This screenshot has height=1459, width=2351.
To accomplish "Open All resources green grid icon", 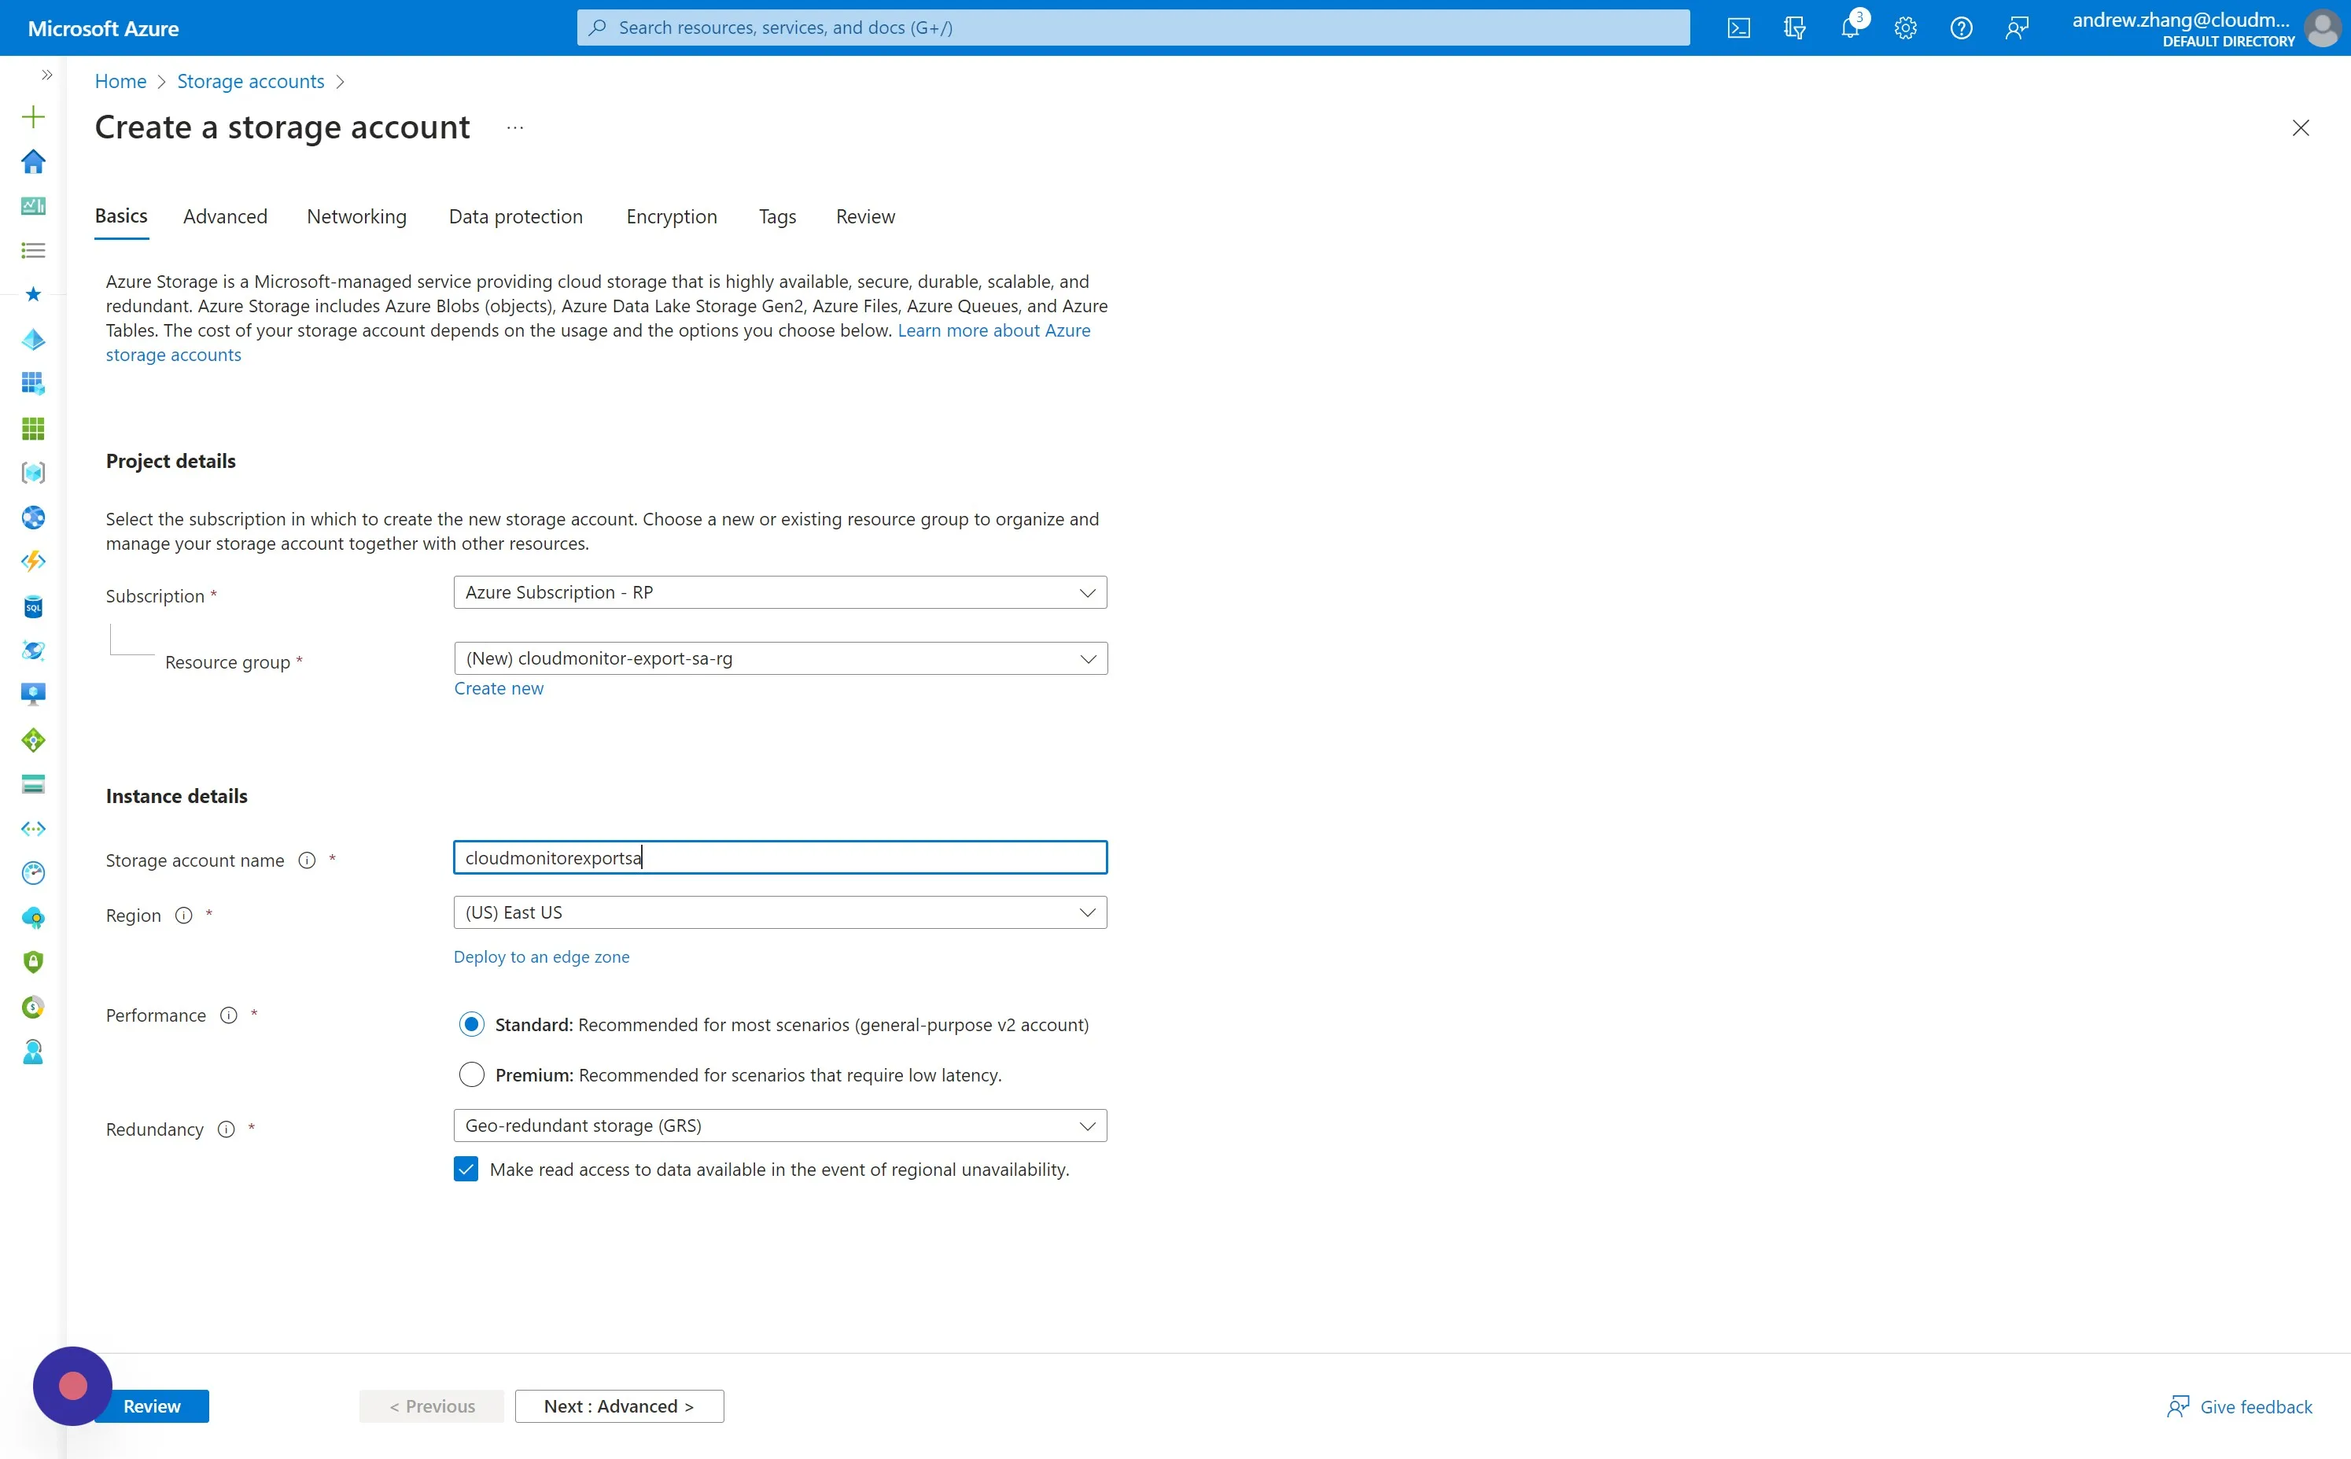I will point(33,429).
